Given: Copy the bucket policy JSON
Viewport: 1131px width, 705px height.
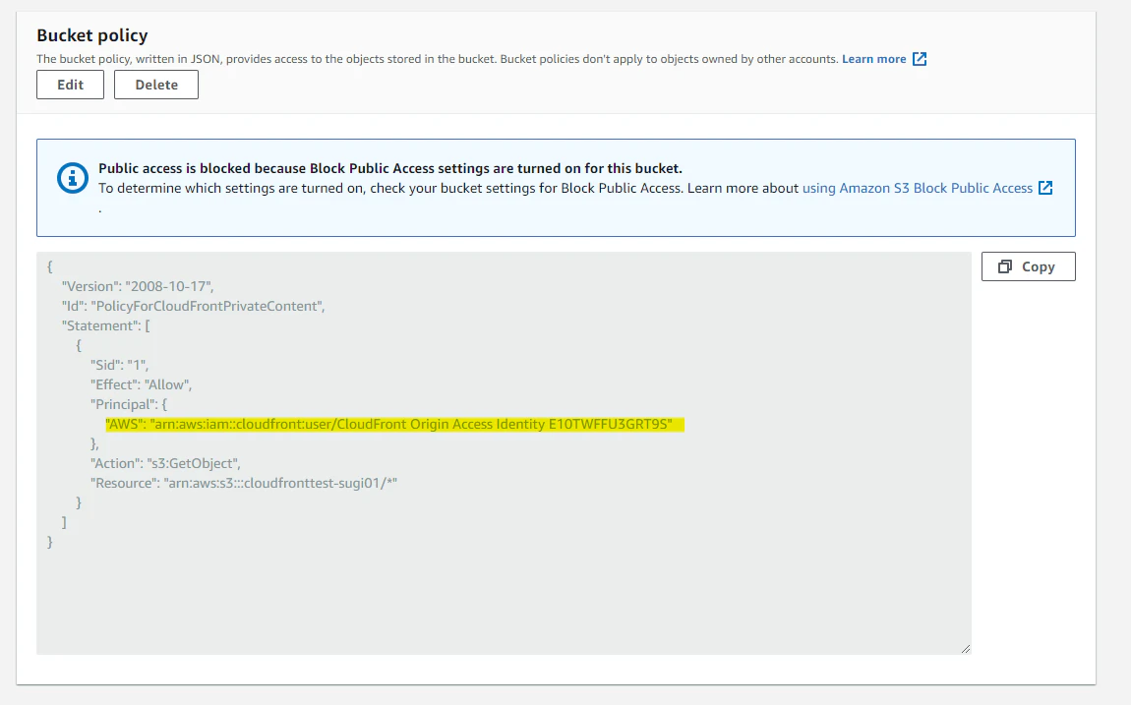Looking at the screenshot, I should point(1028,266).
